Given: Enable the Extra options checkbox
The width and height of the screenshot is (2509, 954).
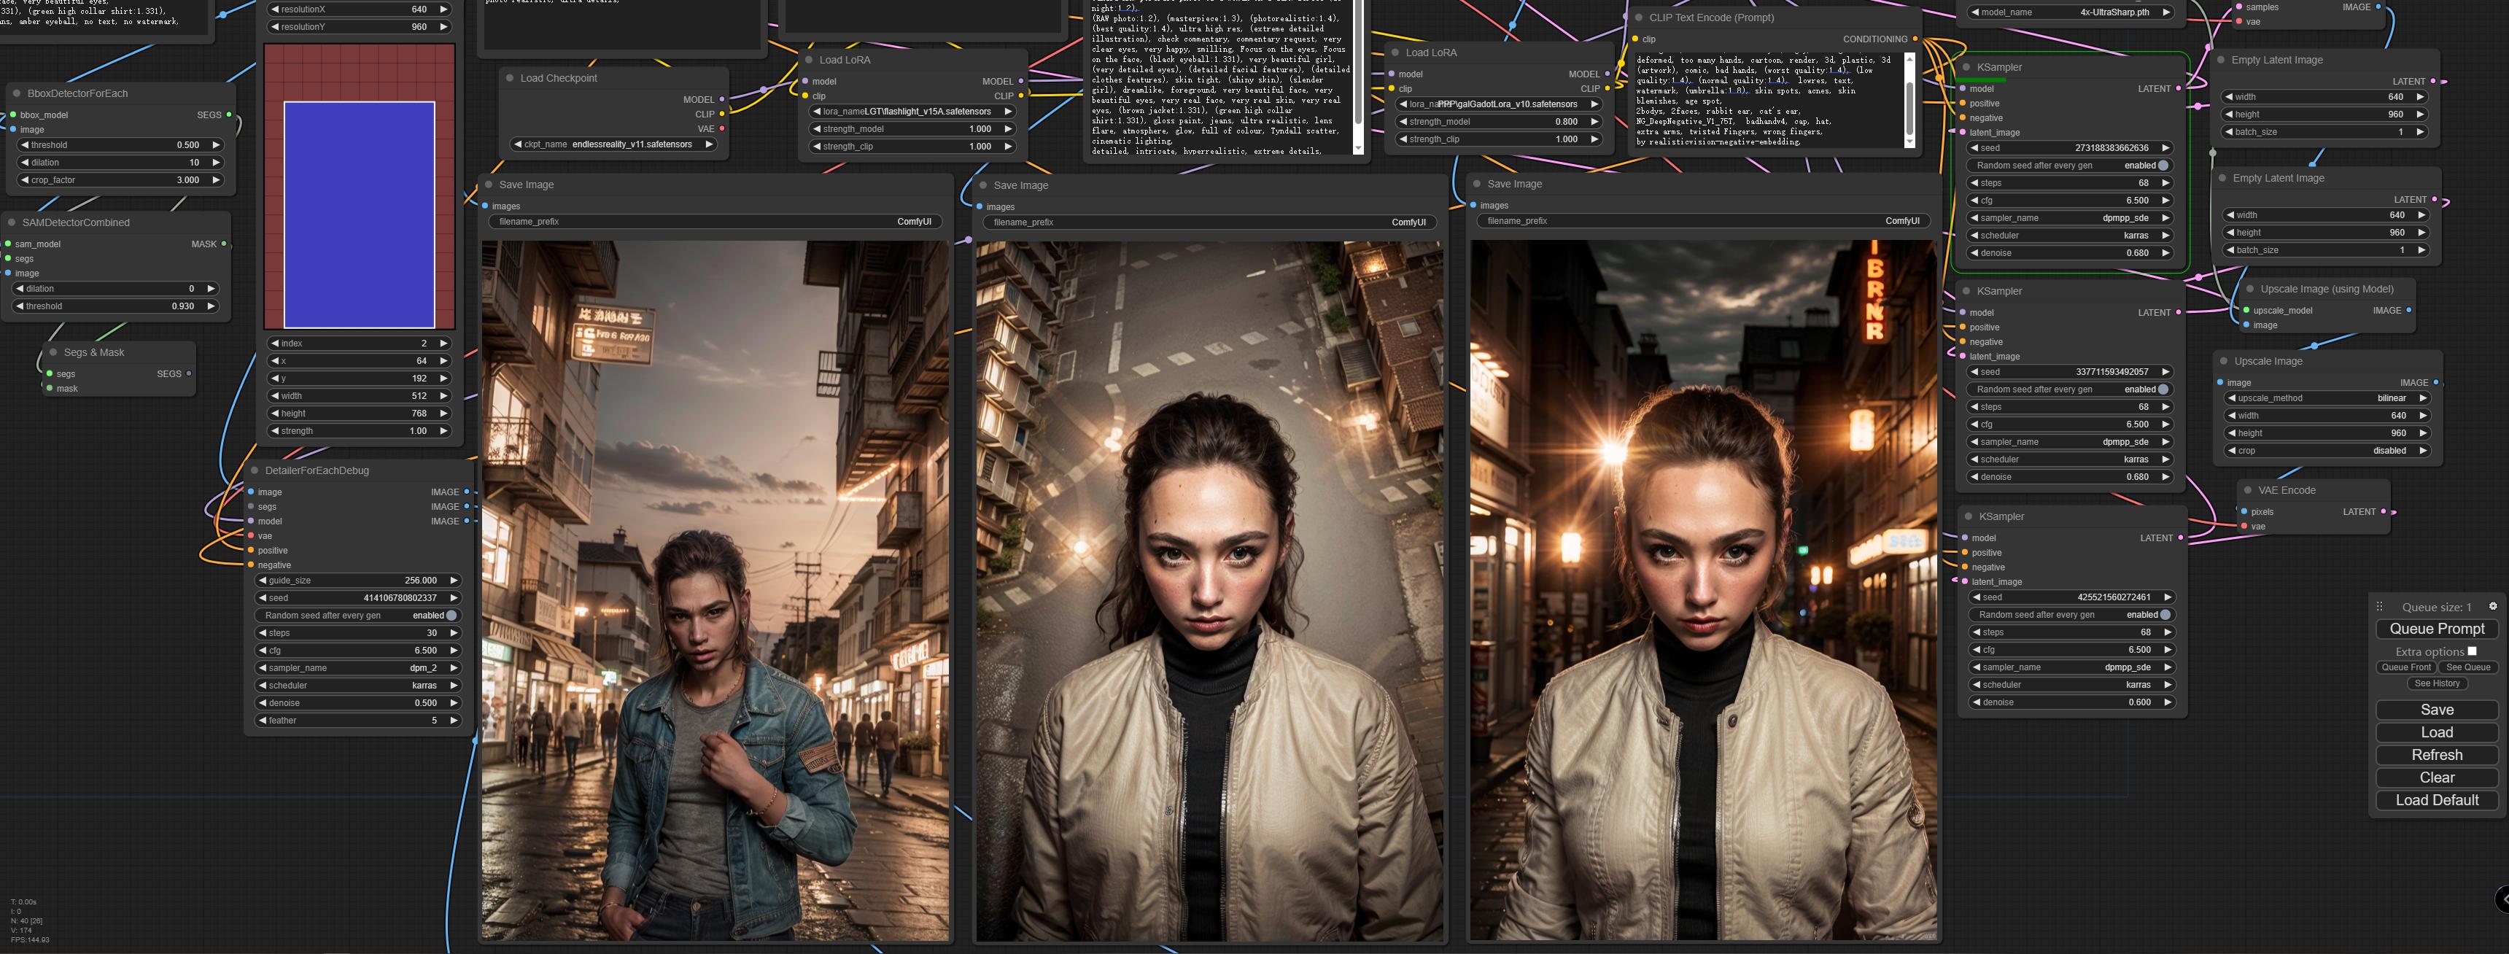Looking at the screenshot, I should (2472, 651).
